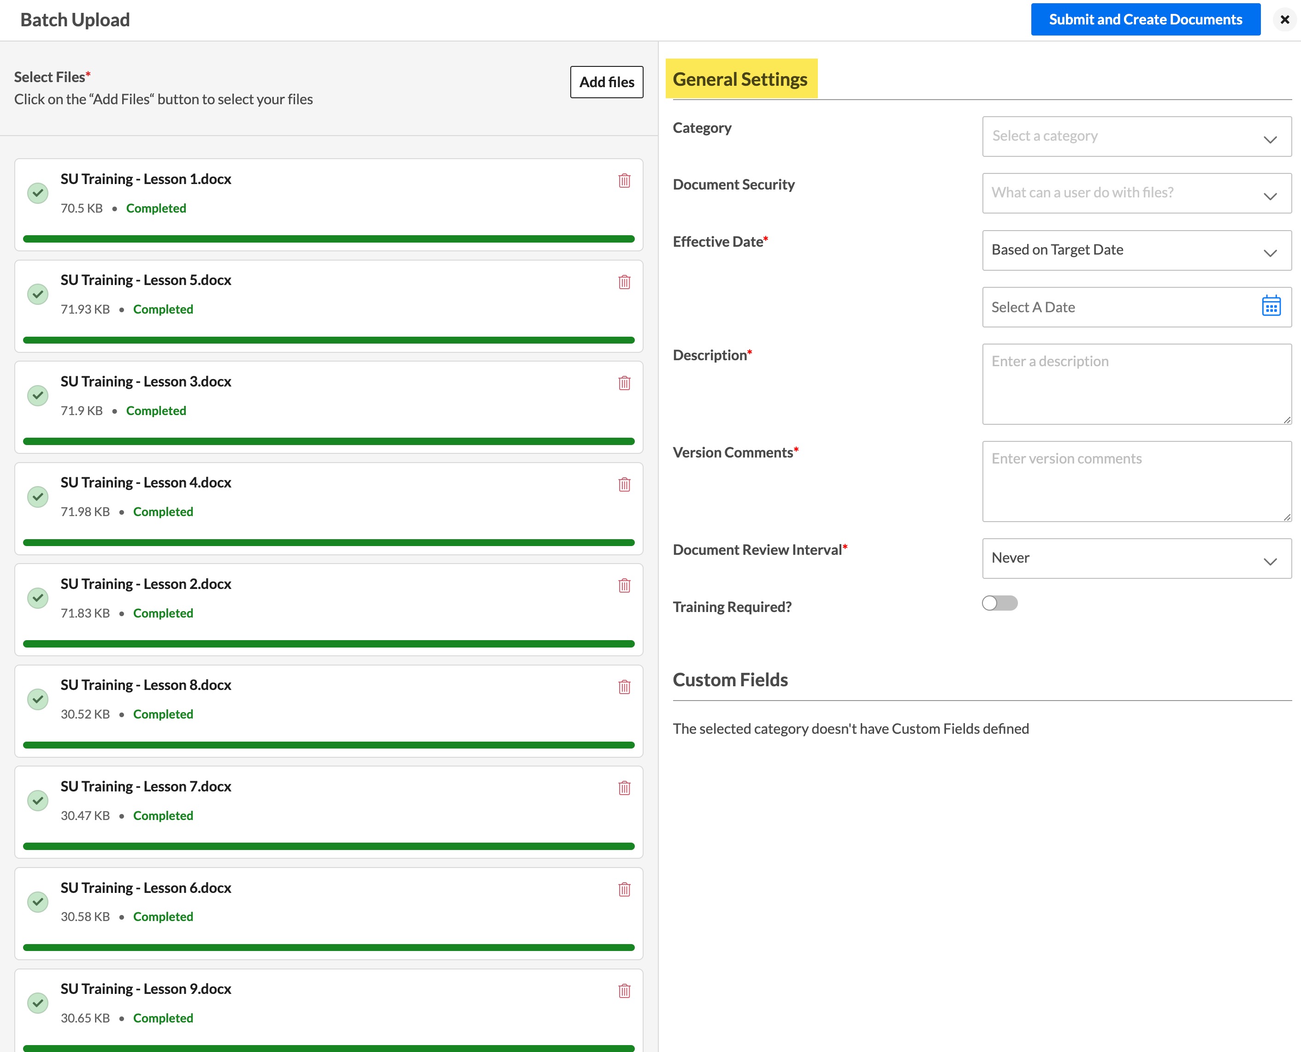Viewport: 1301px width, 1052px height.
Task: Click file name SU Training - Lesson 7.docx
Action: [x=146, y=786]
